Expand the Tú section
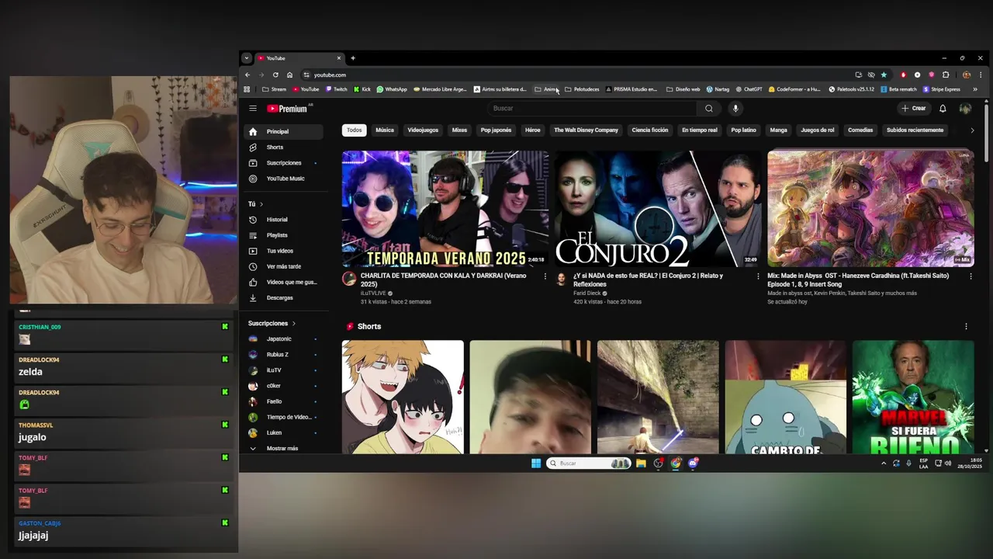993x559 pixels. 255,204
